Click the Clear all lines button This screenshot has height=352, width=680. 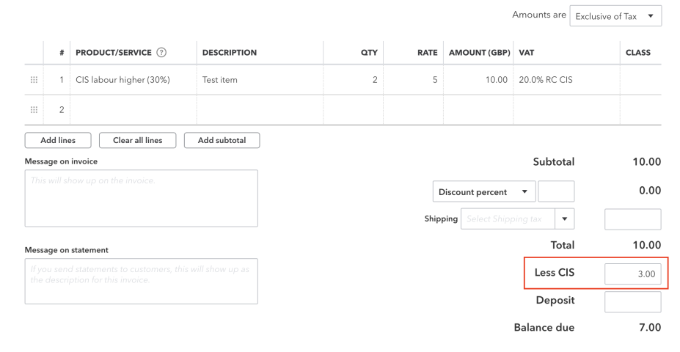pyautogui.click(x=137, y=141)
